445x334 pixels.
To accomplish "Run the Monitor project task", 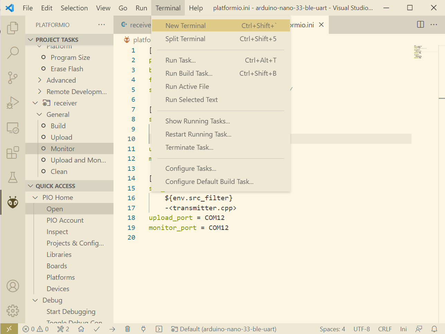I will pyautogui.click(x=69, y=149).
